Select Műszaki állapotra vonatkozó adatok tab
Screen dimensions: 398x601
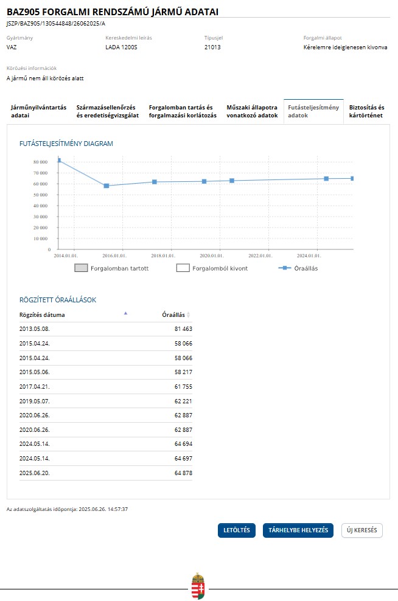click(x=252, y=111)
